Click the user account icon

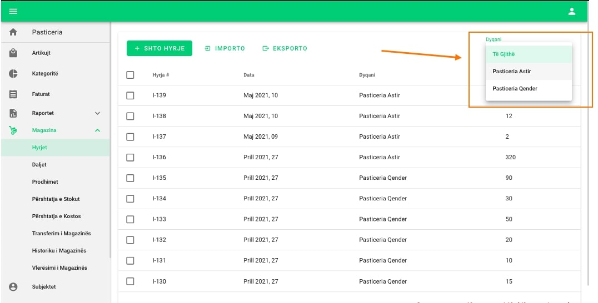pos(571,12)
